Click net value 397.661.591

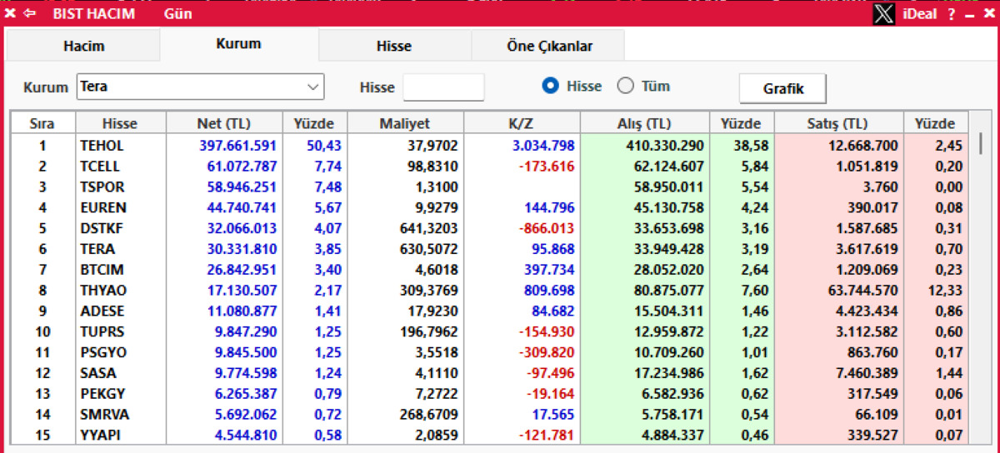pos(237,146)
